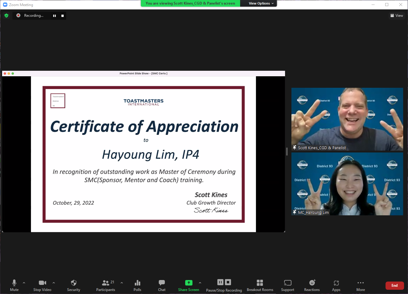Screen dimensions: 408x294
Task: Click the divider handle beside shared screen
Action: coord(287,152)
